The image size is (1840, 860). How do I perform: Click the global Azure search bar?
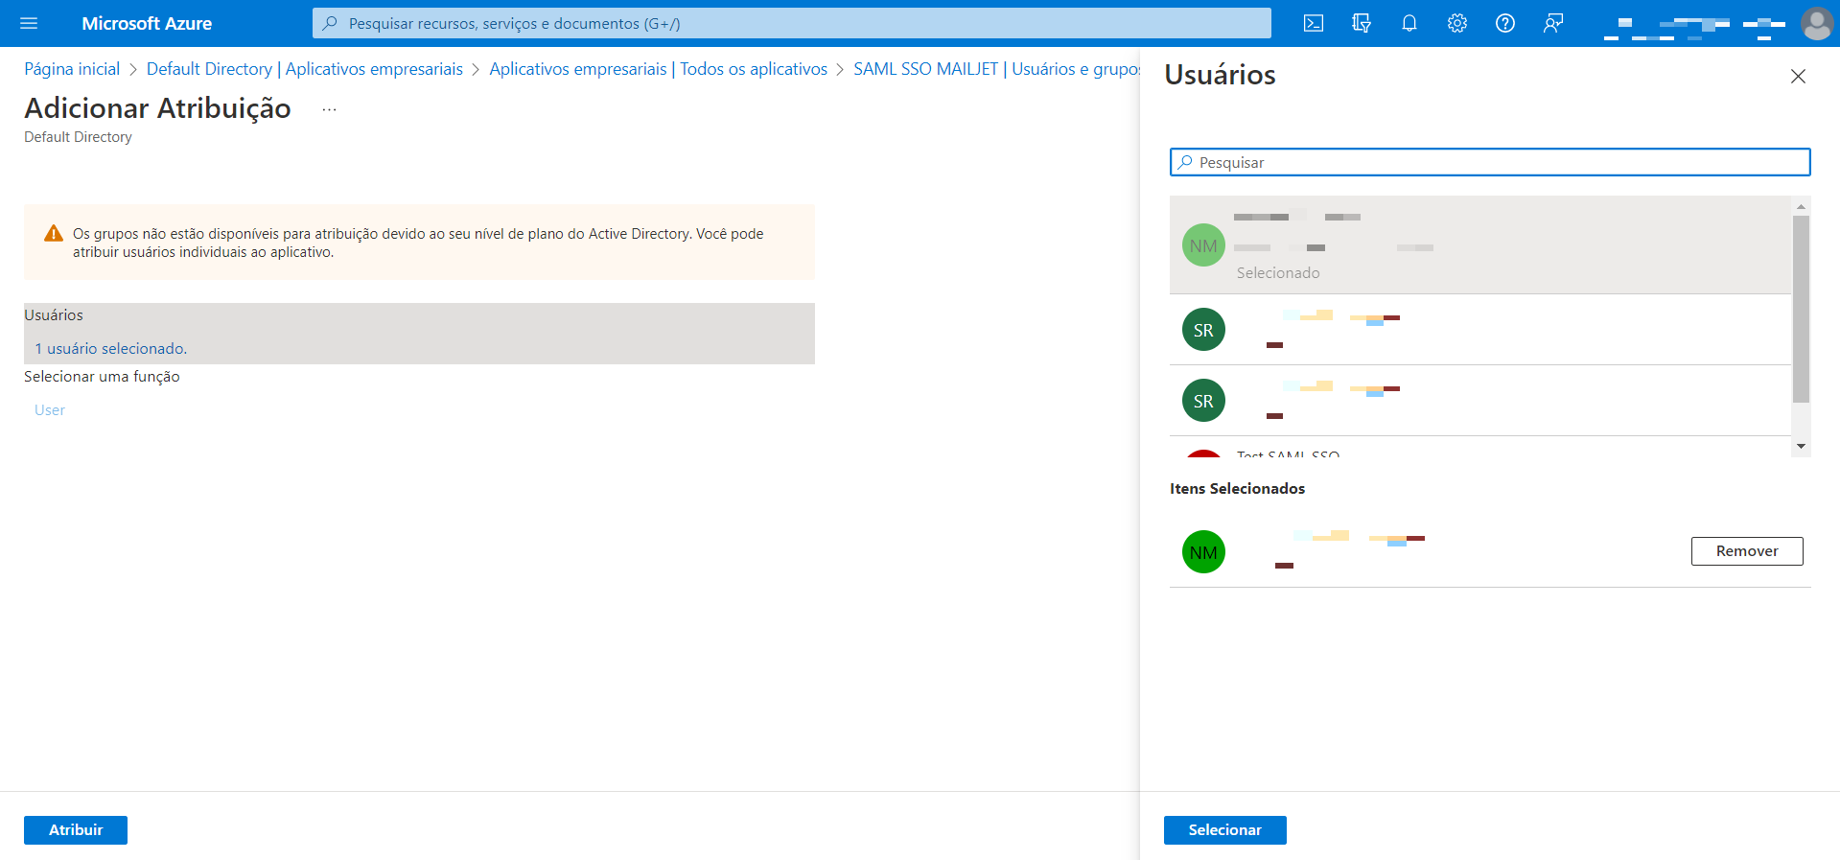click(x=792, y=23)
